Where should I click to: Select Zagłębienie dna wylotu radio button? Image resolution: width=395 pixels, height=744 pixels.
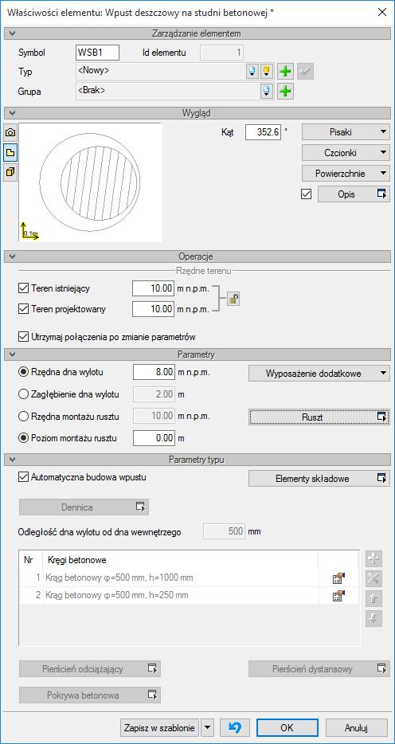click(x=23, y=394)
